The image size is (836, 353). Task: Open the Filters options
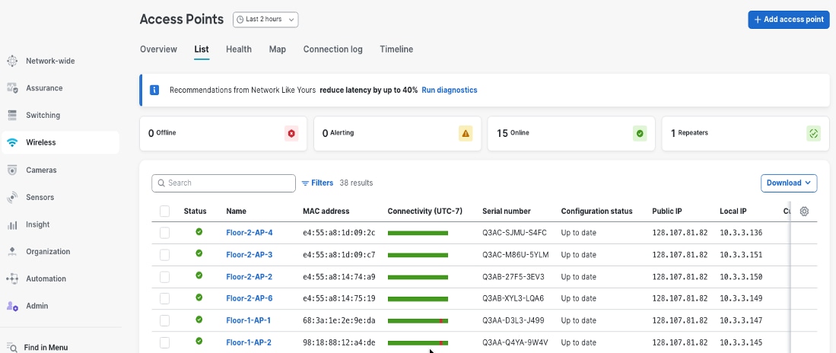(317, 183)
